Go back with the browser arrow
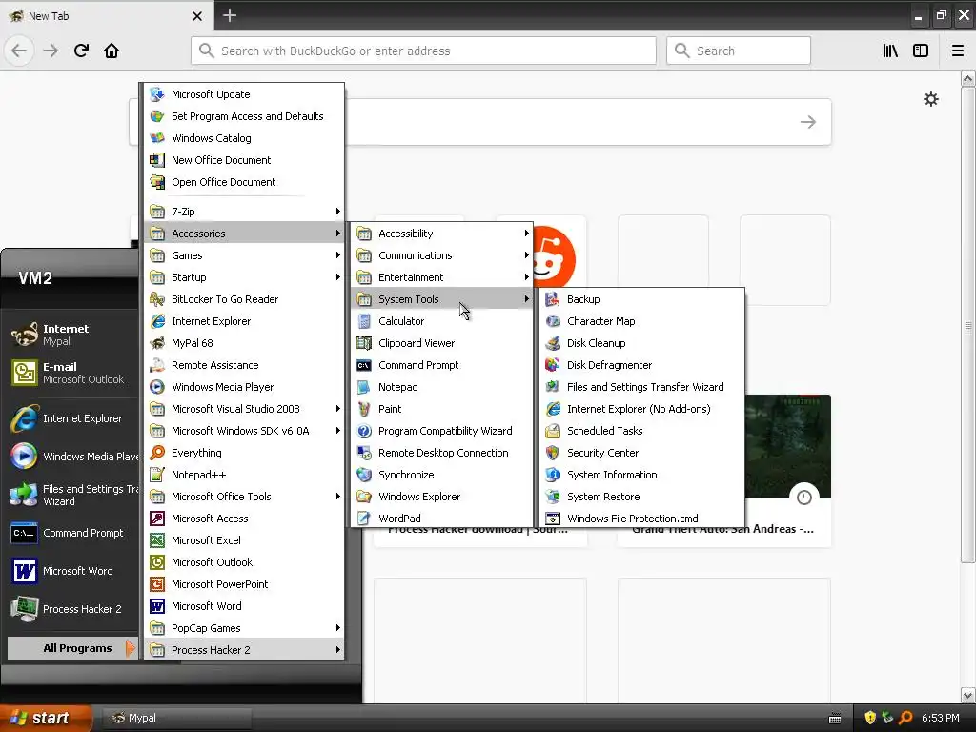The height and width of the screenshot is (732, 976). pos(19,51)
